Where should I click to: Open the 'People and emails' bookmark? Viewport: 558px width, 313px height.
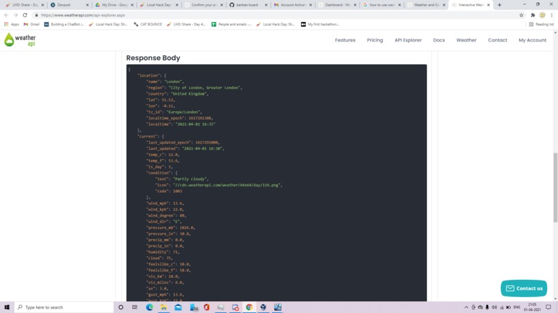pyautogui.click(x=231, y=24)
